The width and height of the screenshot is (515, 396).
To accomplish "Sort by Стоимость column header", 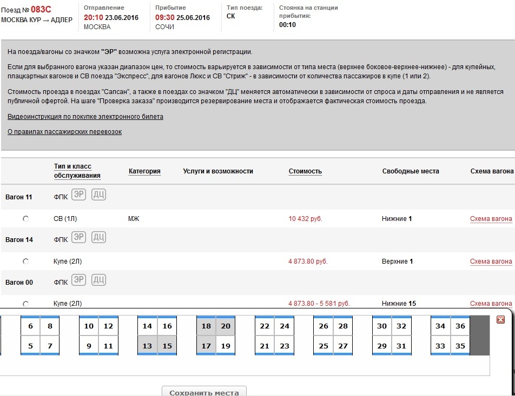I will pyautogui.click(x=305, y=171).
